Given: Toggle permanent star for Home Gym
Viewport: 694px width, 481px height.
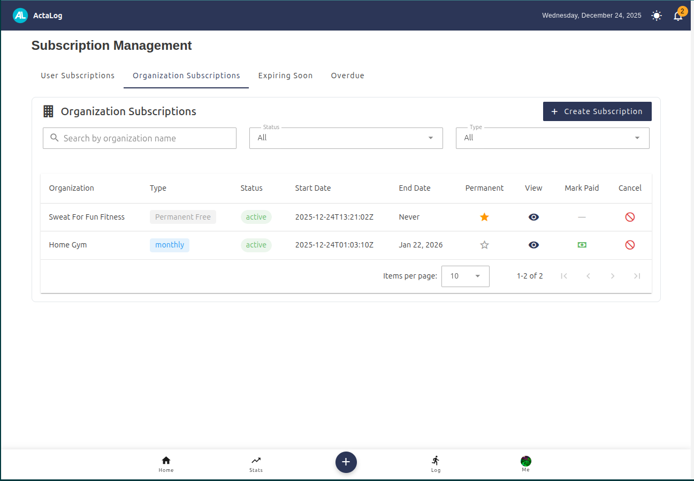Looking at the screenshot, I should tap(484, 245).
